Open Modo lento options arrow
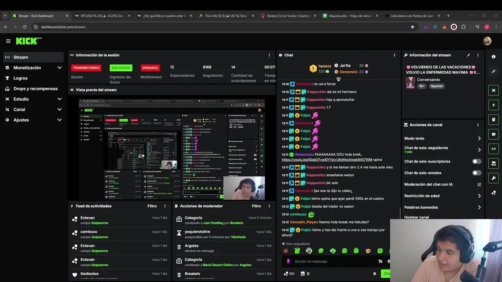The width and height of the screenshot is (502, 282). pos(479,138)
